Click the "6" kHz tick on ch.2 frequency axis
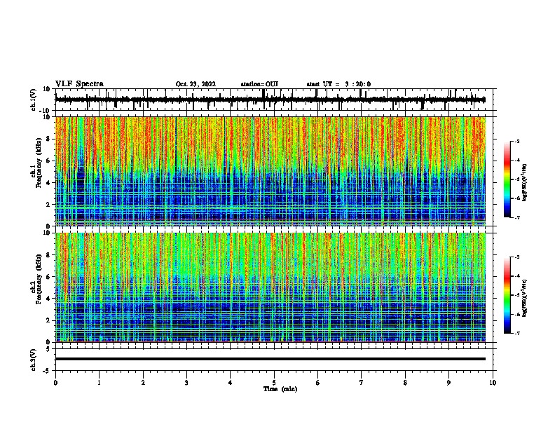Viewport: 555px width, 429px height. pos(49,277)
